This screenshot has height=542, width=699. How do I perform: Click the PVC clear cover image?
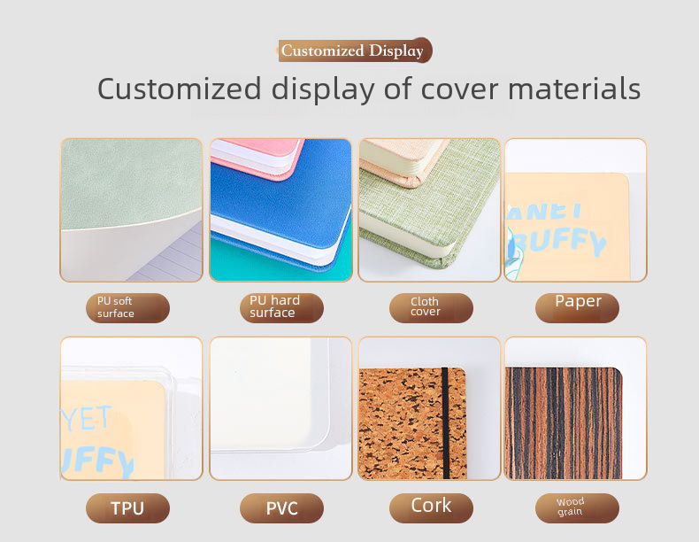[x=280, y=408]
